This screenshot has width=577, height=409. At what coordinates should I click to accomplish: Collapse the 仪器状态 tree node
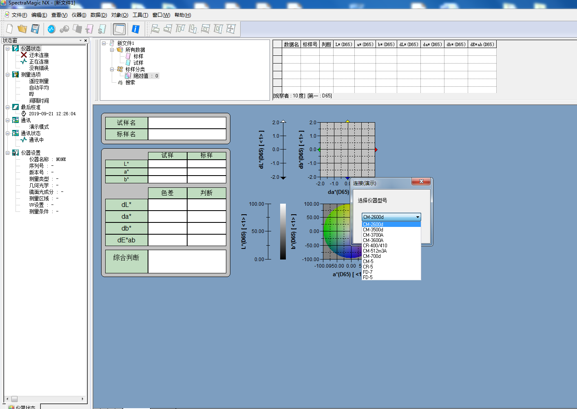coord(7,48)
